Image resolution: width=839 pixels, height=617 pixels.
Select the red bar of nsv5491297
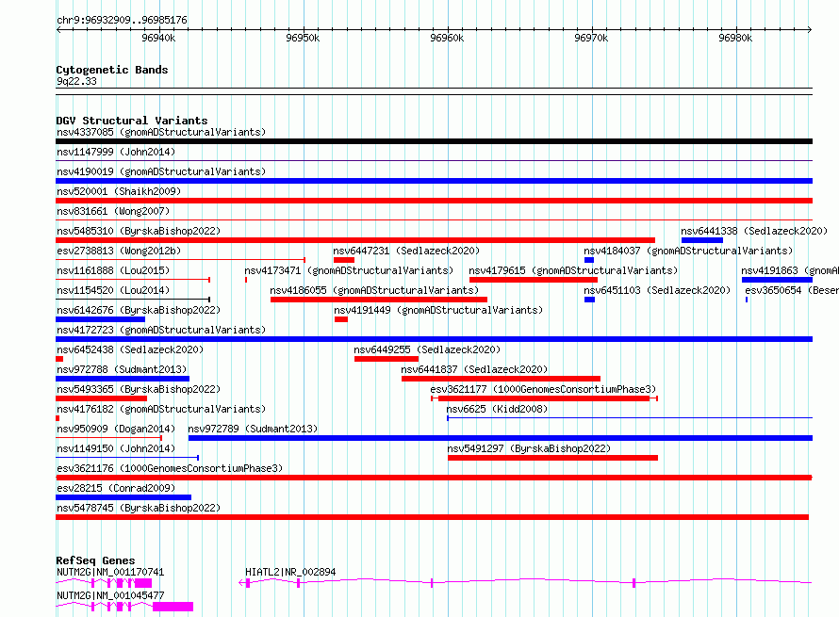pyautogui.click(x=552, y=458)
